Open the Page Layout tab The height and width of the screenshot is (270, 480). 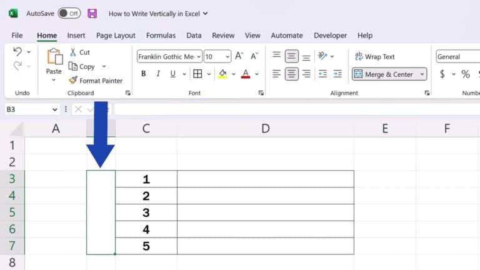coord(116,36)
